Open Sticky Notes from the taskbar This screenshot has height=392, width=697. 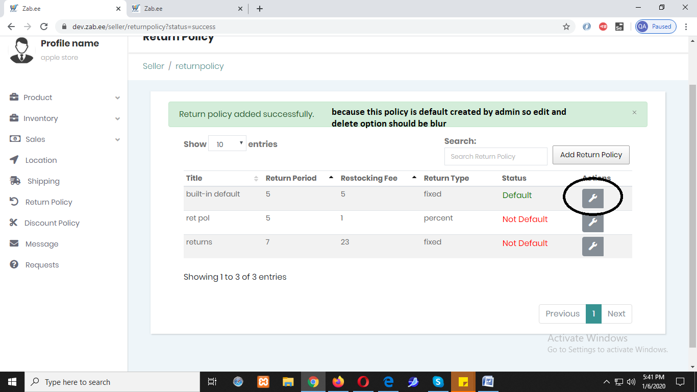(x=463, y=382)
